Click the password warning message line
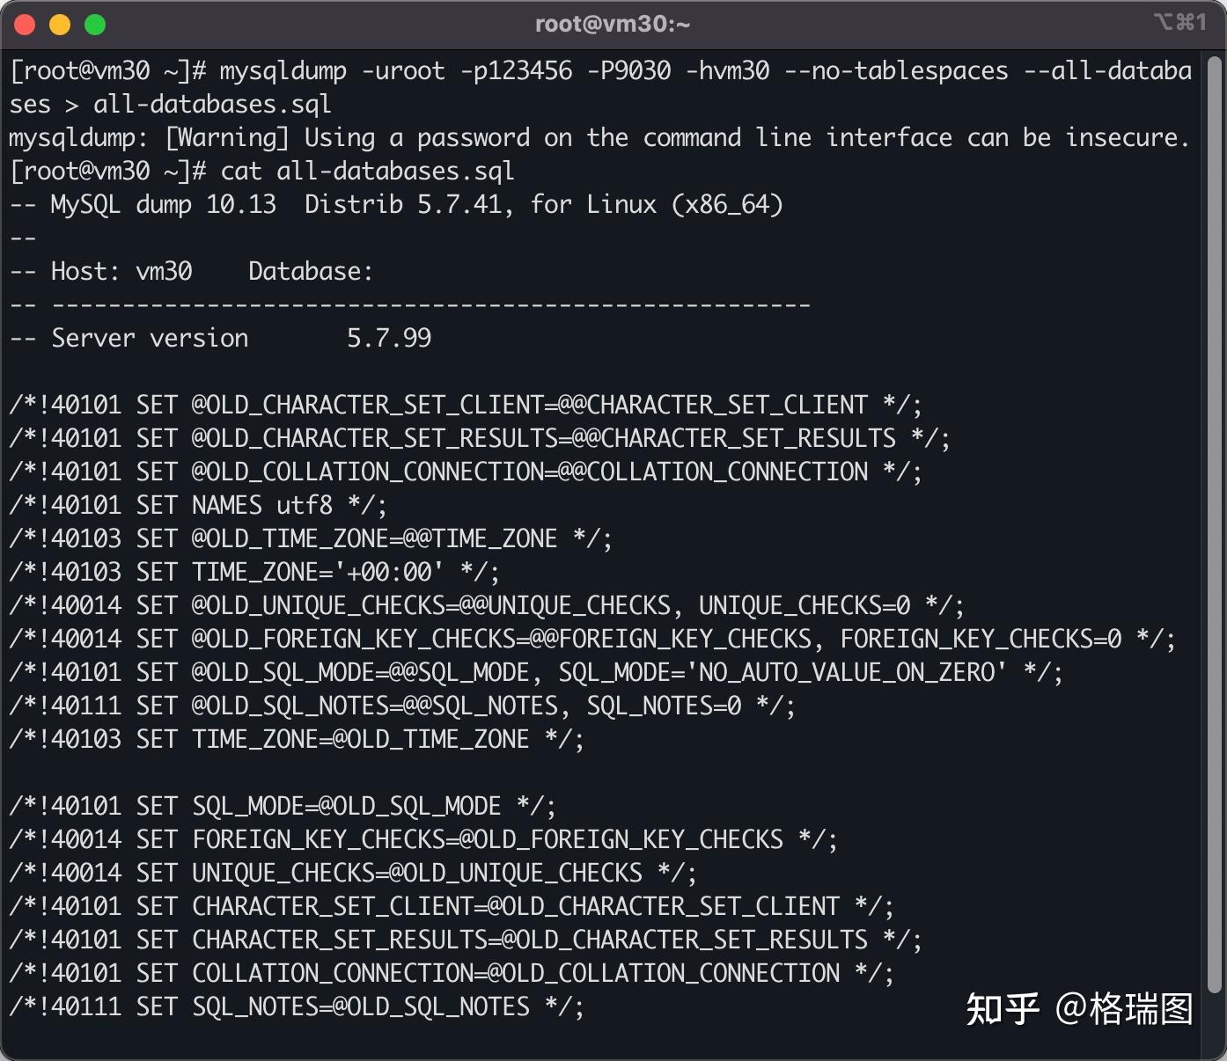 (599, 138)
